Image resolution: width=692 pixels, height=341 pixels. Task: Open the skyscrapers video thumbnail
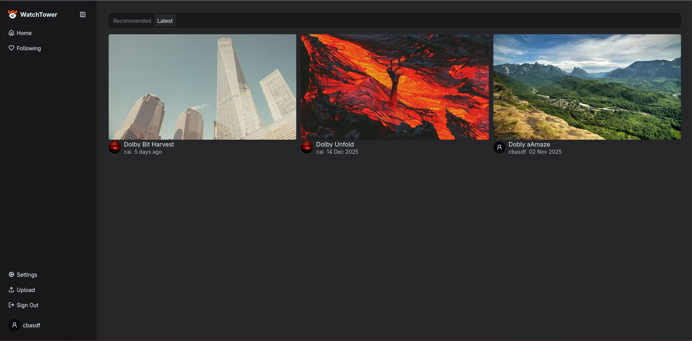pyautogui.click(x=202, y=87)
